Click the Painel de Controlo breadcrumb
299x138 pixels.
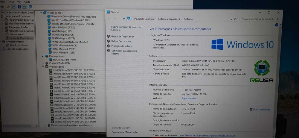[x=144, y=19]
